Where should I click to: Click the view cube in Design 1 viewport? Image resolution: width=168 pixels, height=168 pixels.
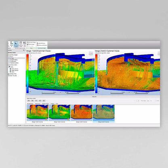point(91,53)
